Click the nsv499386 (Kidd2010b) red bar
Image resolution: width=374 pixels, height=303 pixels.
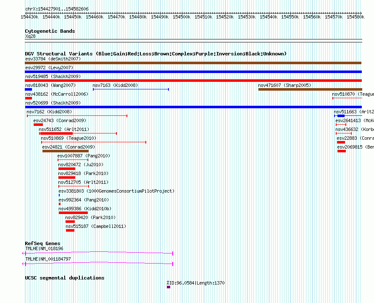(73, 213)
